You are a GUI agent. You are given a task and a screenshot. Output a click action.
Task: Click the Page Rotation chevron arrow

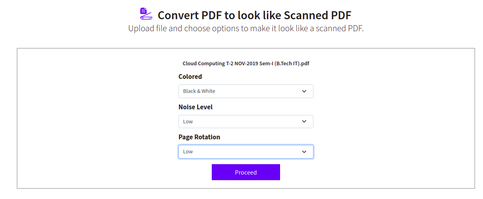point(304,152)
